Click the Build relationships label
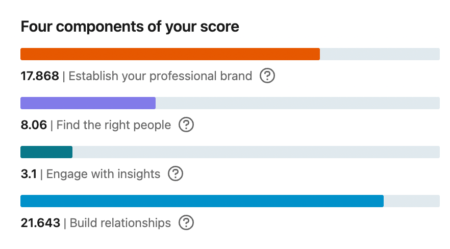The image size is (450, 249). click(120, 223)
